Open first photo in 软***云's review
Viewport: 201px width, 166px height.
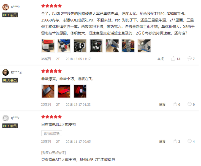tap(48, 91)
